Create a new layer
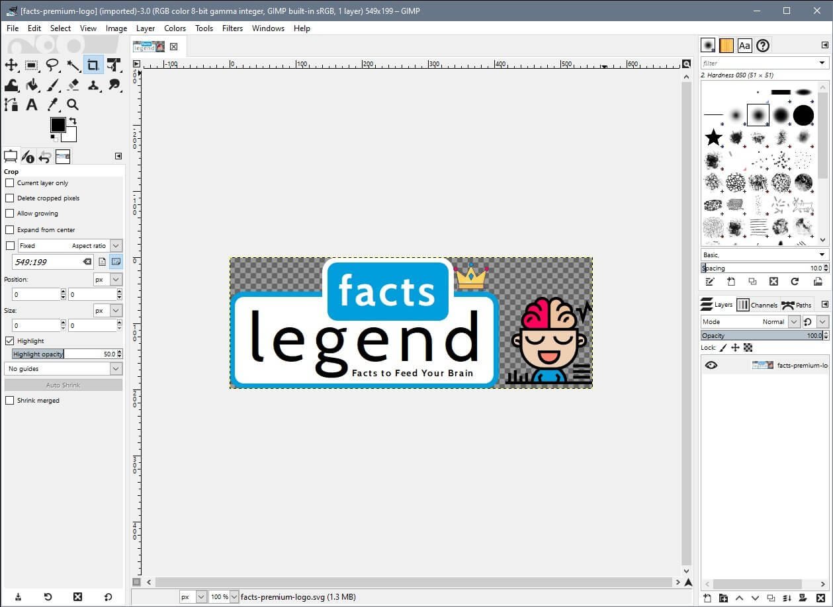 707,598
